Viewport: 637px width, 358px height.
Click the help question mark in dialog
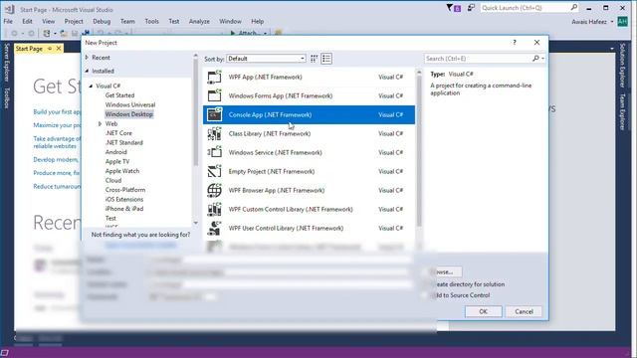(x=515, y=42)
